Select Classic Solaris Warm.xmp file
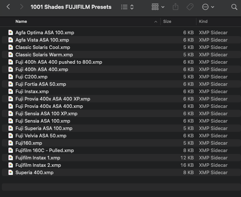241x197 pixels. coord(44,54)
